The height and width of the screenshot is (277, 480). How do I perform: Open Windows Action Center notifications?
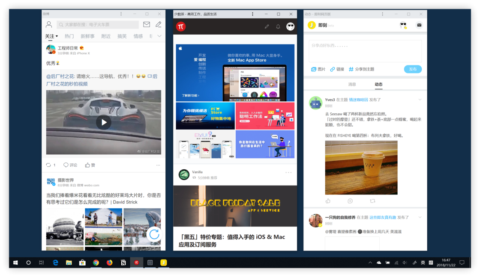click(462, 262)
